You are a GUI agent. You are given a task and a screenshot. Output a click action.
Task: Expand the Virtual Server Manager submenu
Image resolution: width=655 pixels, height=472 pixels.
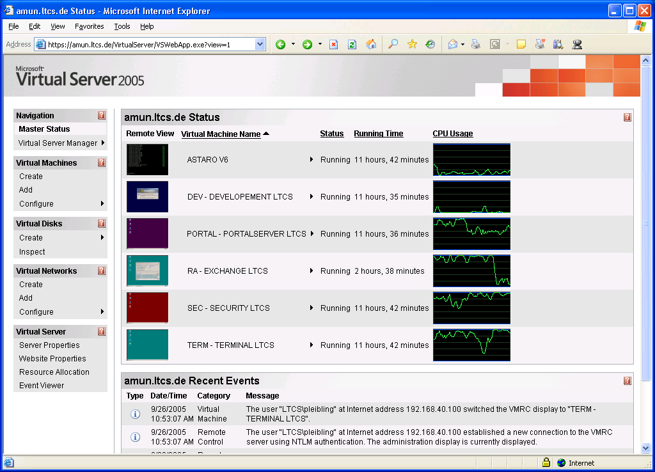click(x=61, y=143)
